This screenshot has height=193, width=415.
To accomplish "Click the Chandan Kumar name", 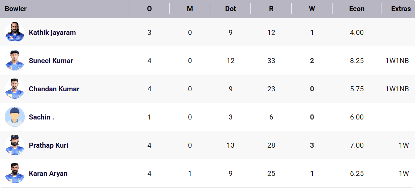I will click(54, 89).
